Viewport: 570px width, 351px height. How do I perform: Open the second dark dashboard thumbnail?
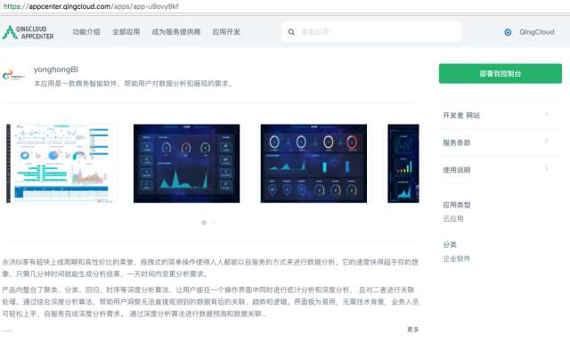[186, 164]
